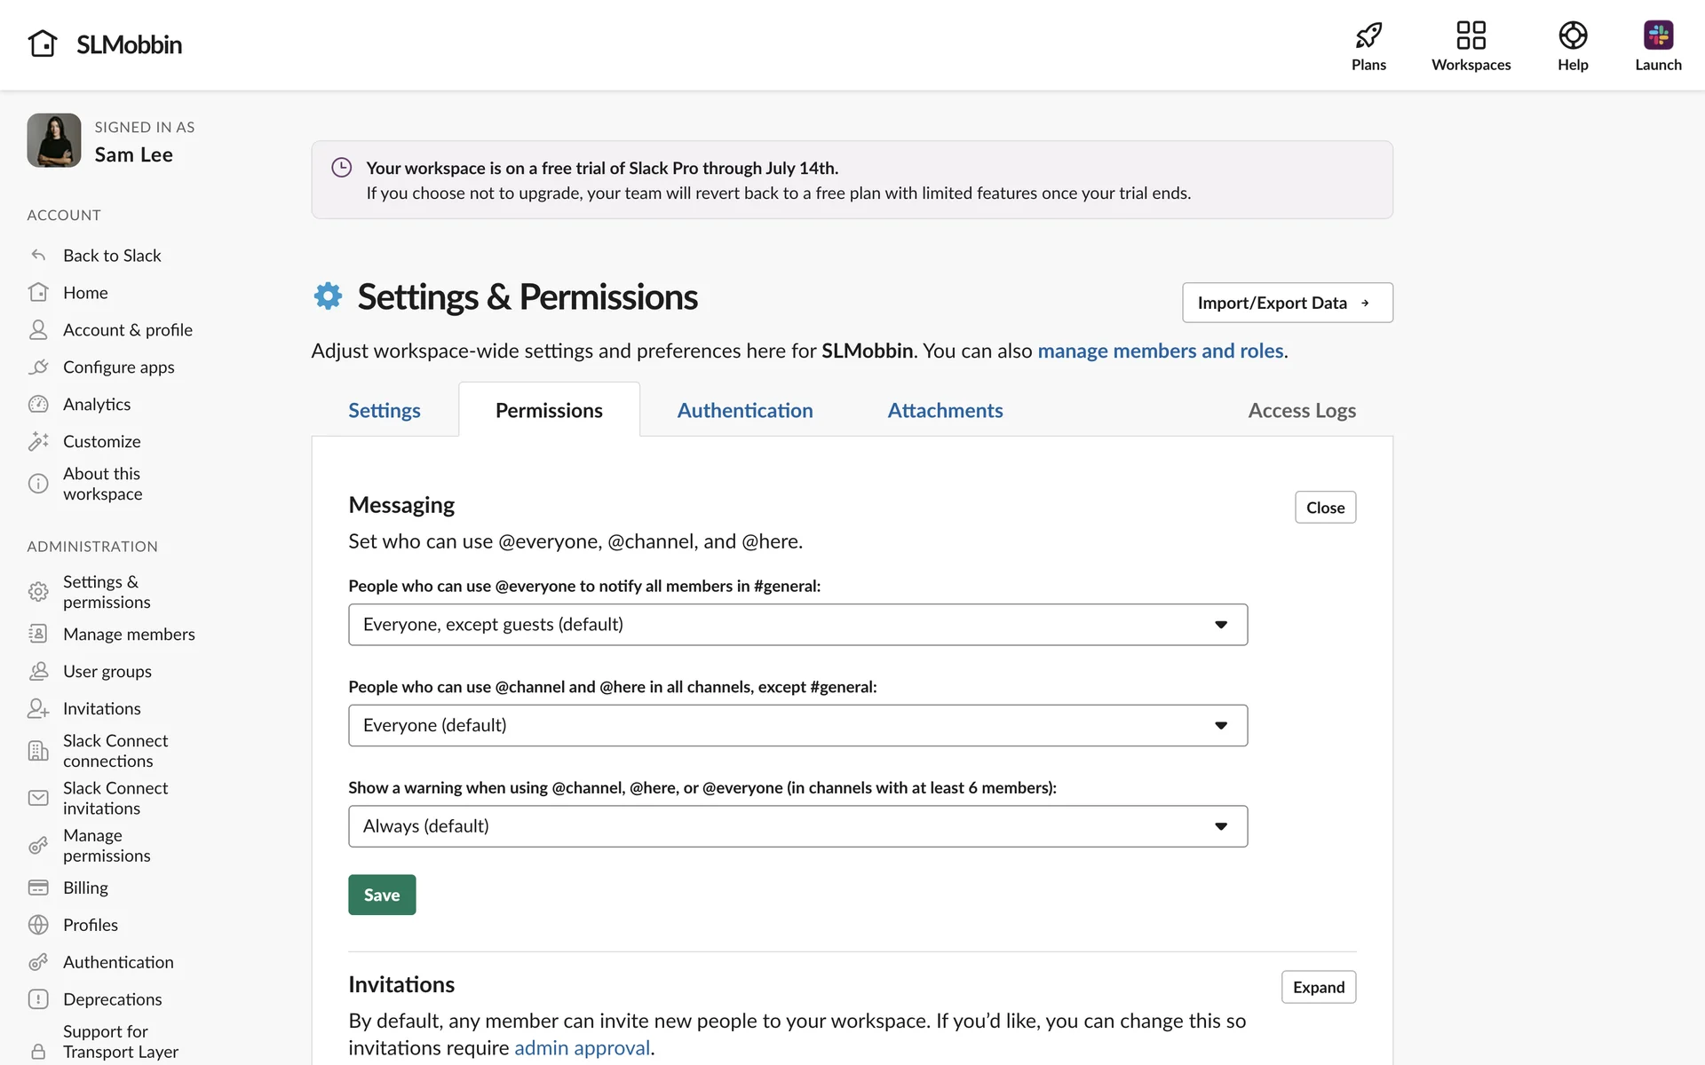Open the @everyone notify permission dropdown
The image size is (1705, 1065).
(x=797, y=625)
